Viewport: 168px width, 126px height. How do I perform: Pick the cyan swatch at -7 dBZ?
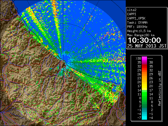[144, 118]
